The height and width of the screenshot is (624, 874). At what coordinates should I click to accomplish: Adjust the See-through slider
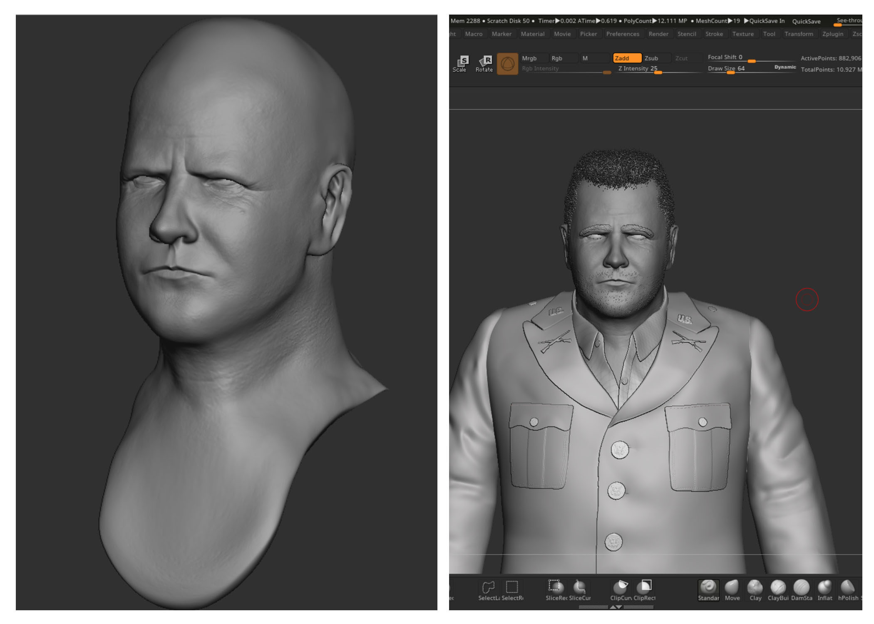[x=848, y=21]
